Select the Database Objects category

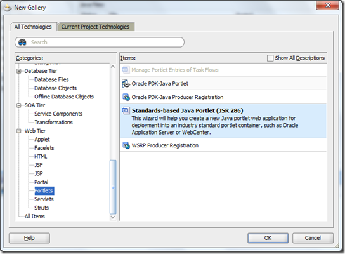(55, 88)
